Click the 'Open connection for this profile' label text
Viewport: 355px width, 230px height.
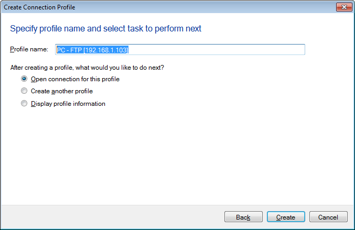pyautogui.click(x=75, y=79)
